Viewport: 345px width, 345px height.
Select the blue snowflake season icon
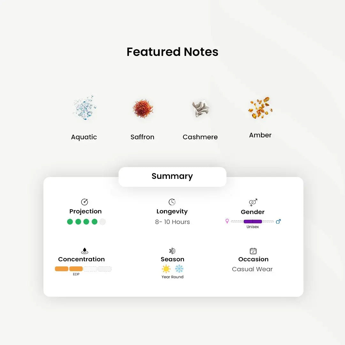(x=179, y=269)
